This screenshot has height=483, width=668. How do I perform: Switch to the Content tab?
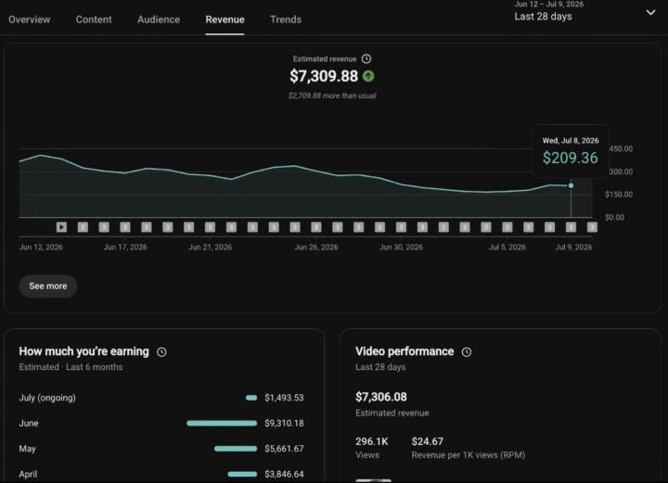tap(94, 19)
